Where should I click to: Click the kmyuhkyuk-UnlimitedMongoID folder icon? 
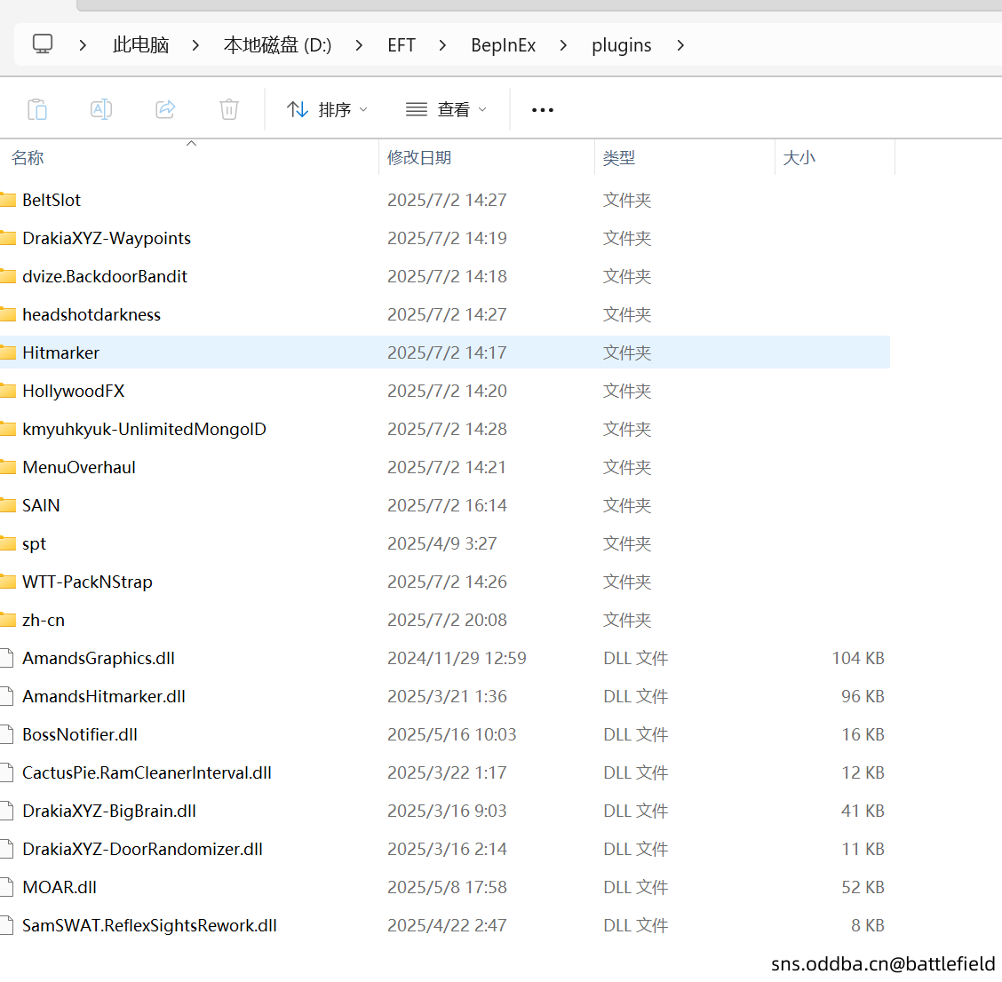8,430
